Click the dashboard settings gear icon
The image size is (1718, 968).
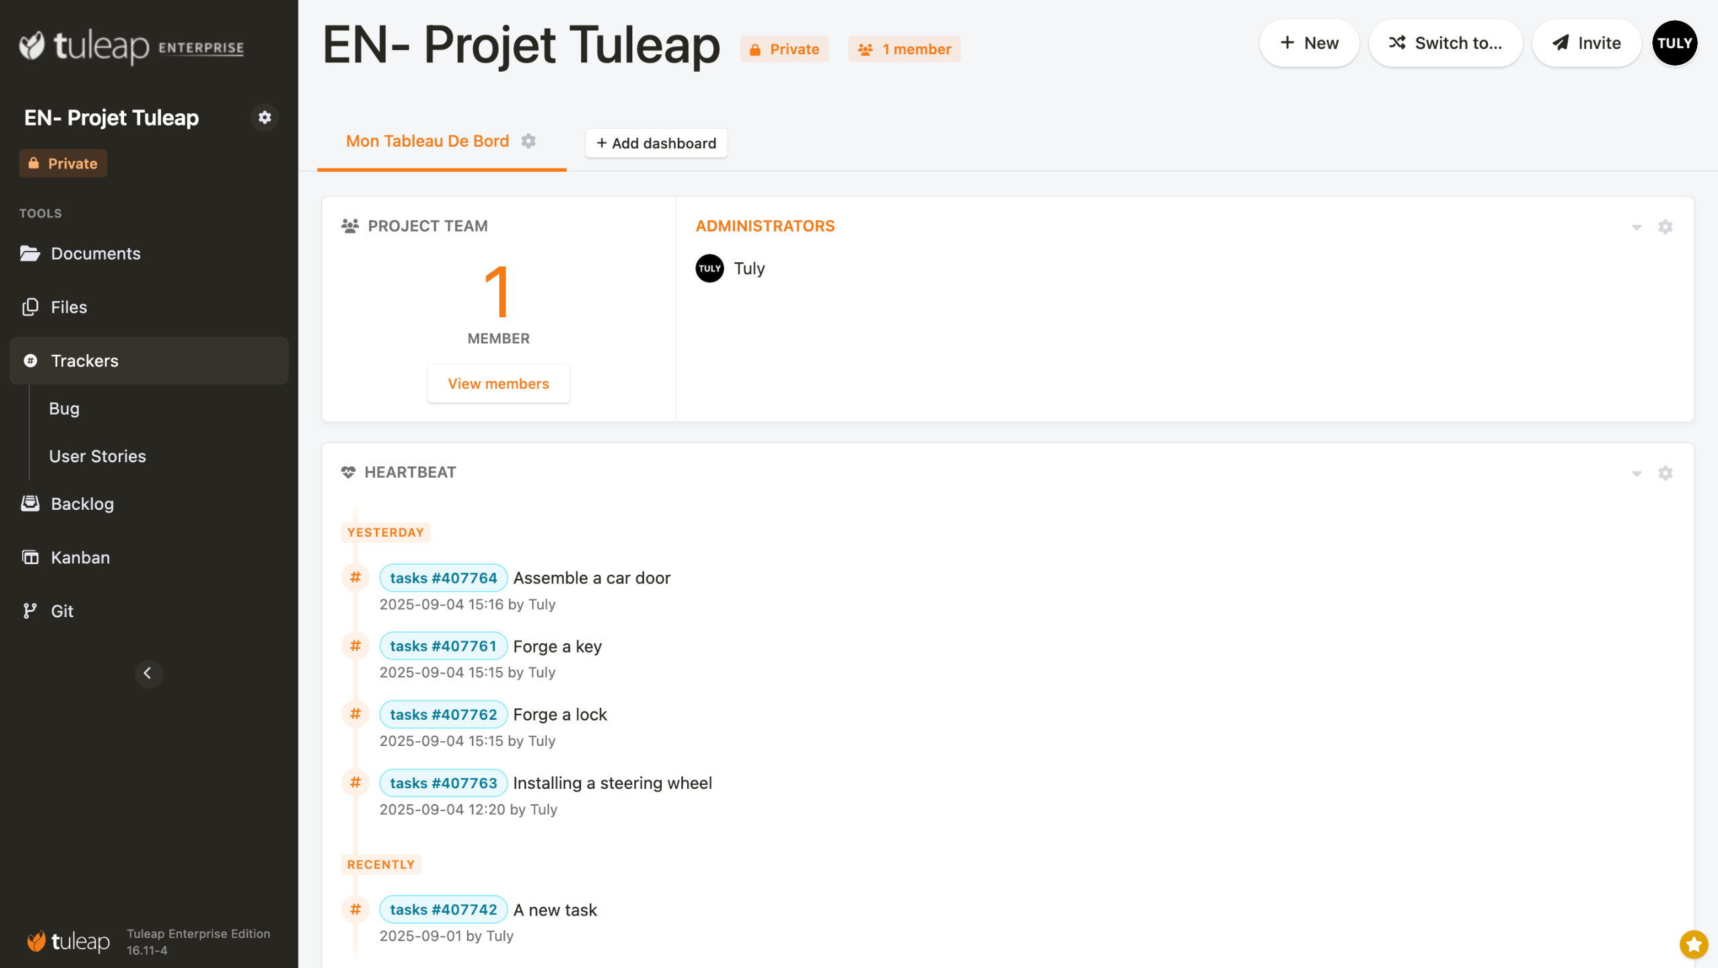pyautogui.click(x=529, y=141)
